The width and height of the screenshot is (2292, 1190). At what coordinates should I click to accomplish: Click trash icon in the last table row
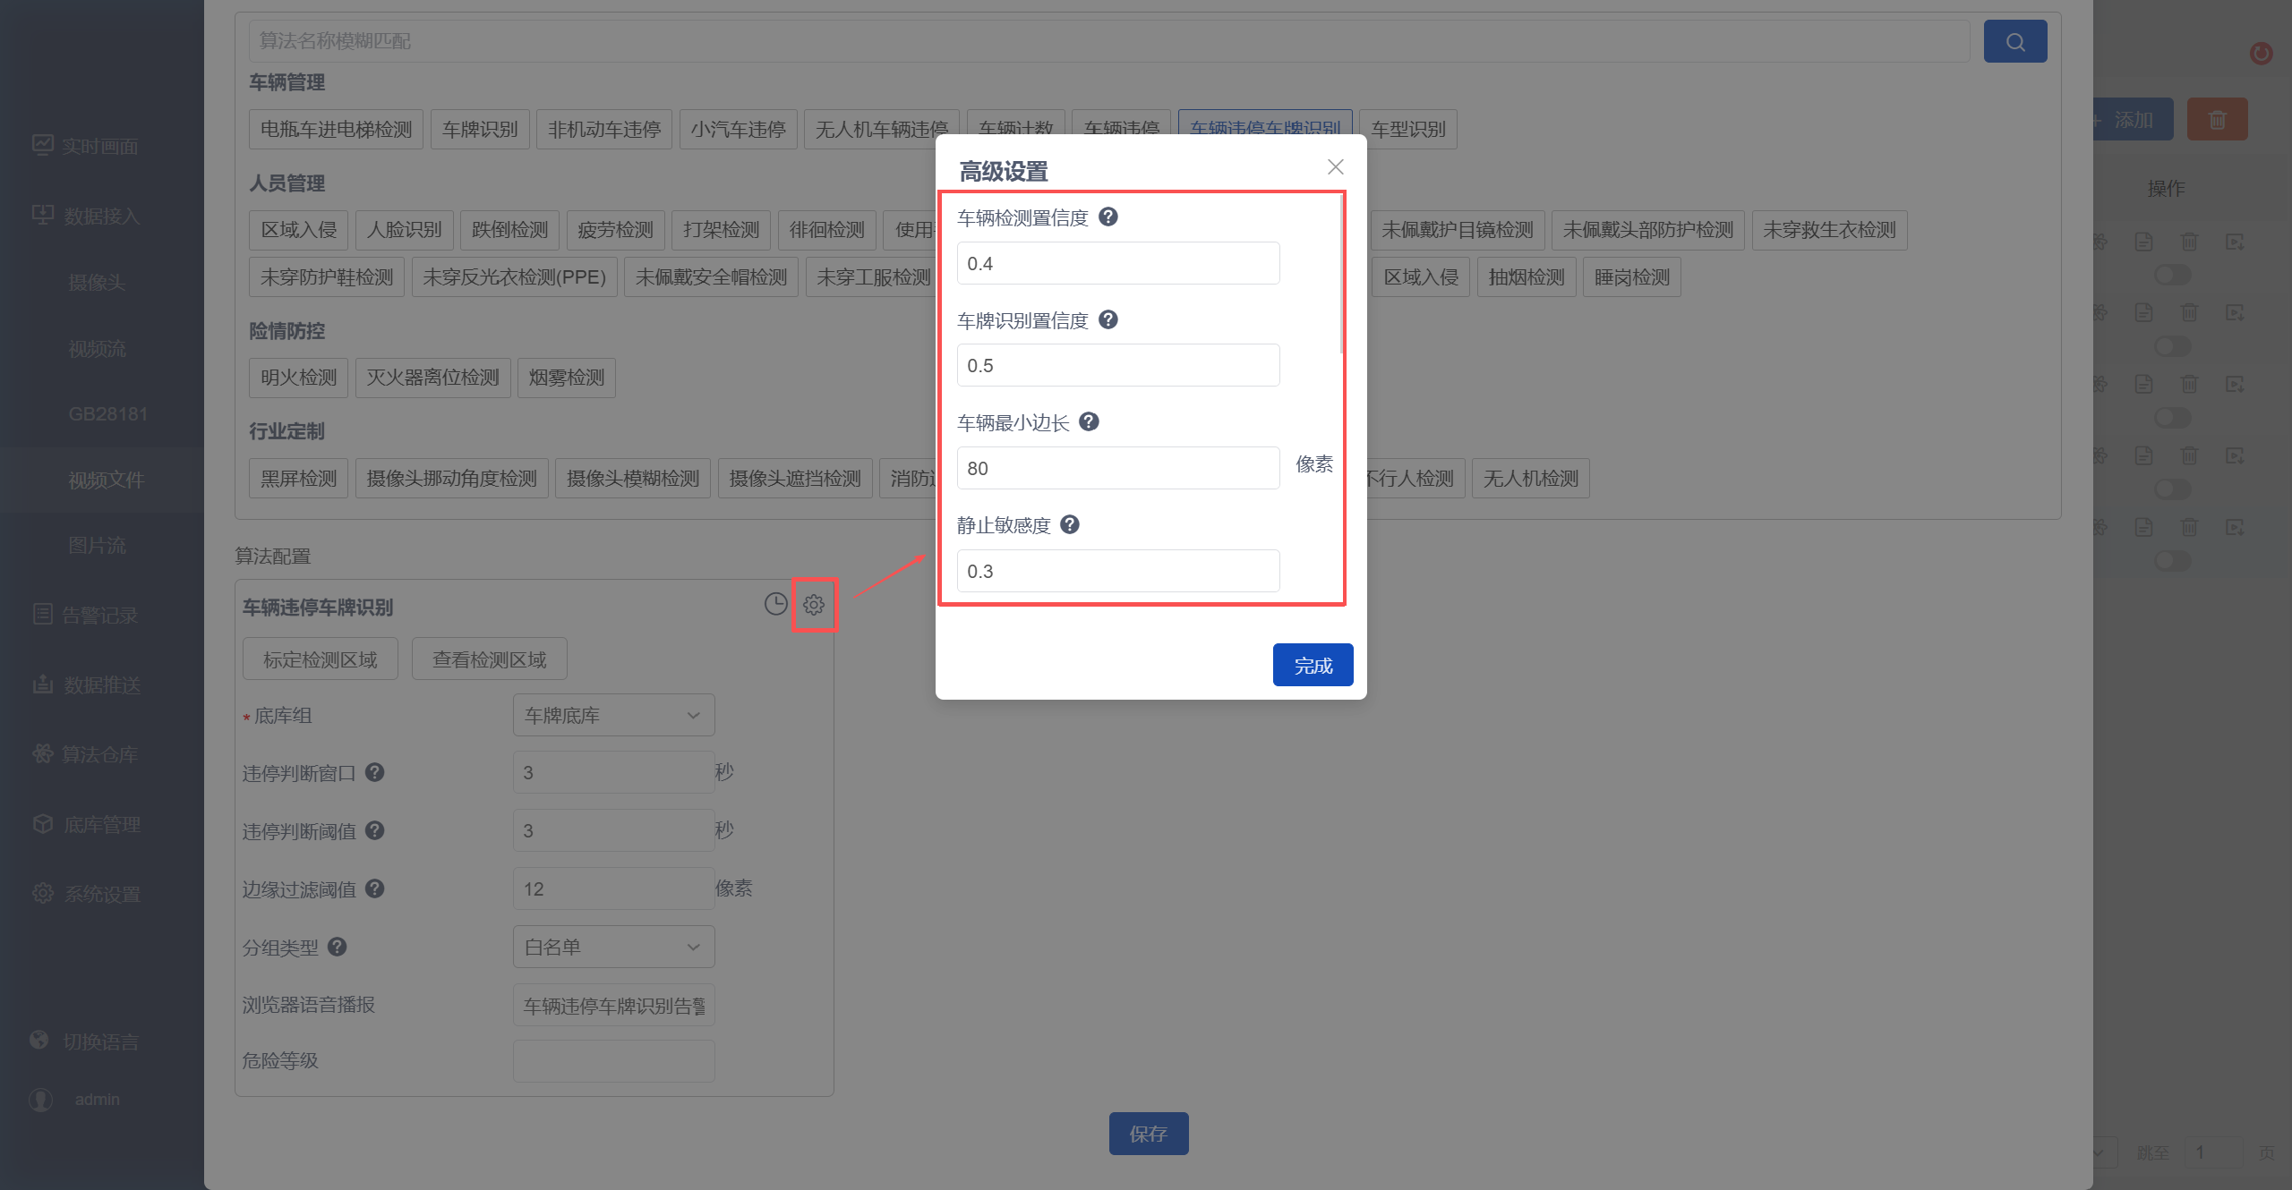2189,527
